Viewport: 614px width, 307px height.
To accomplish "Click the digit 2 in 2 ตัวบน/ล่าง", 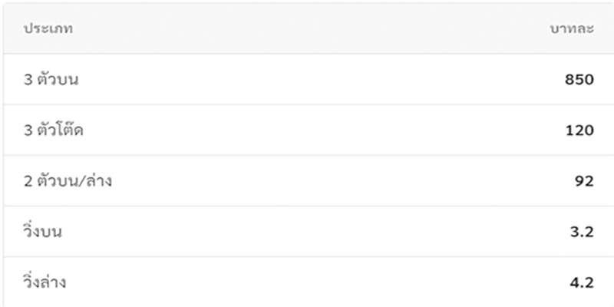I will tap(28, 181).
